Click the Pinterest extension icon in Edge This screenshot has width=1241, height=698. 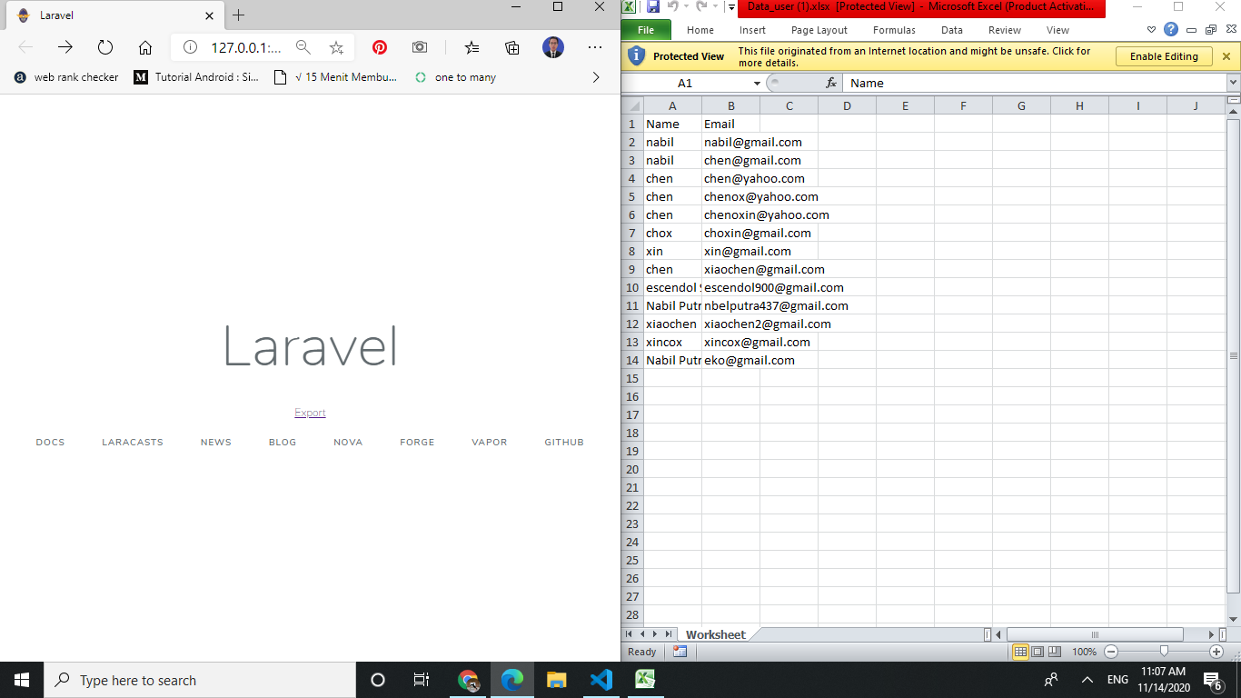point(379,47)
